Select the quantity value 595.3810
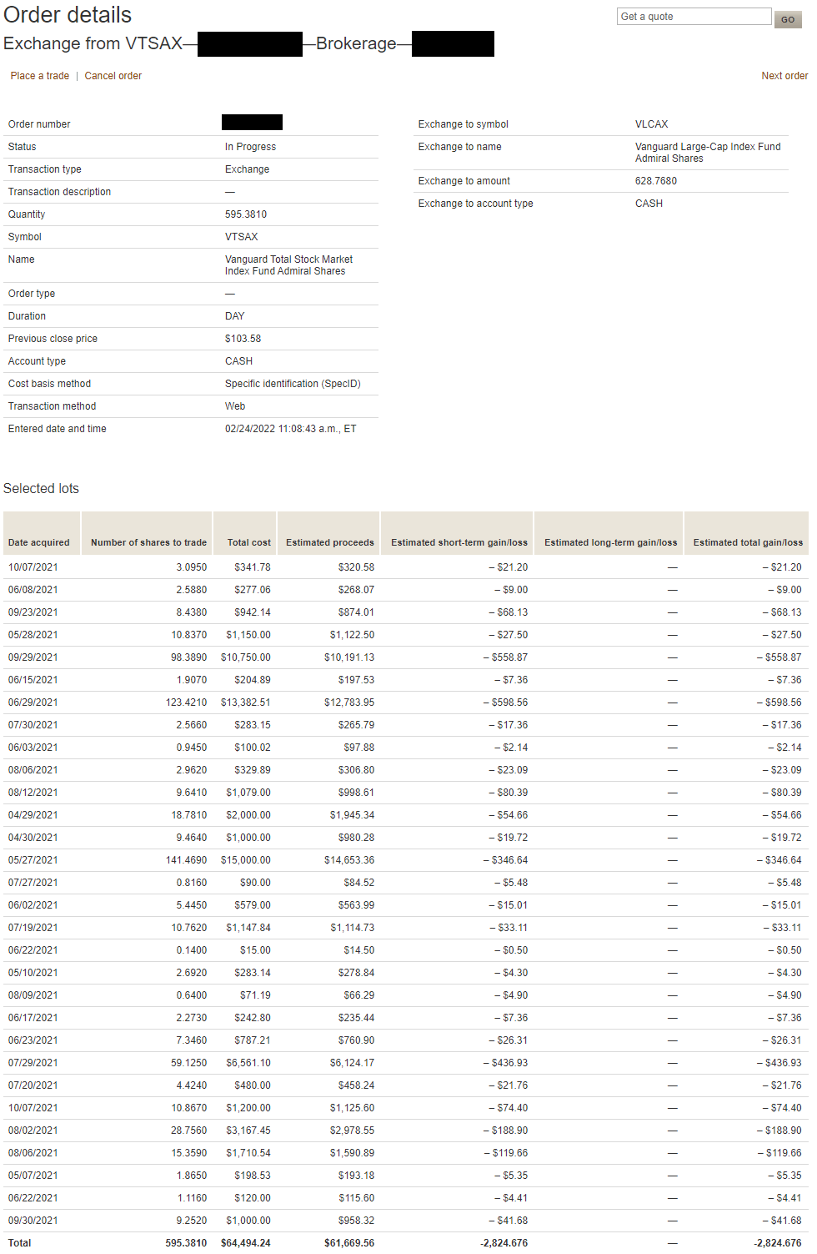The width and height of the screenshot is (817, 1254). tap(246, 214)
